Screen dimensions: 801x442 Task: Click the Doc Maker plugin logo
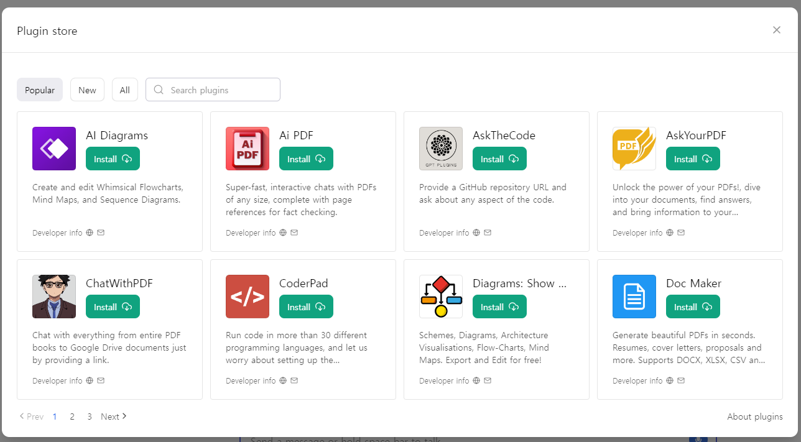[x=634, y=297]
